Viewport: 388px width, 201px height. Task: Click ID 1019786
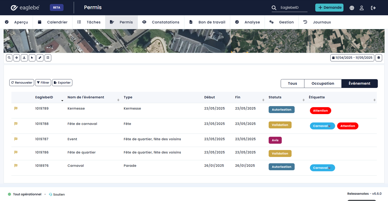pyautogui.click(x=42, y=152)
